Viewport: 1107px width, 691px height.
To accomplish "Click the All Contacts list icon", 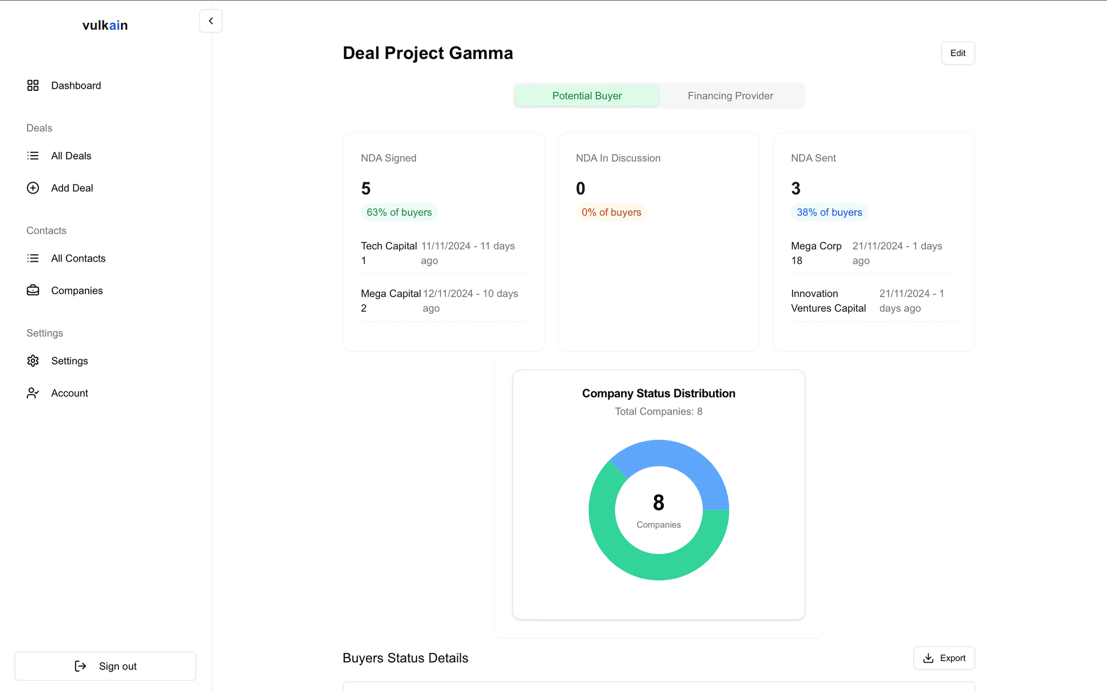I will pyautogui.click(x=33, y=258).
